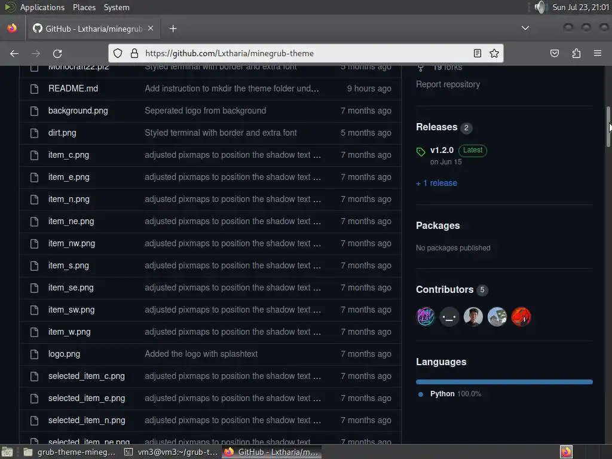Click the padlock site security icon
This screenshot has height=459, width=612.
[x=134, y=53]
